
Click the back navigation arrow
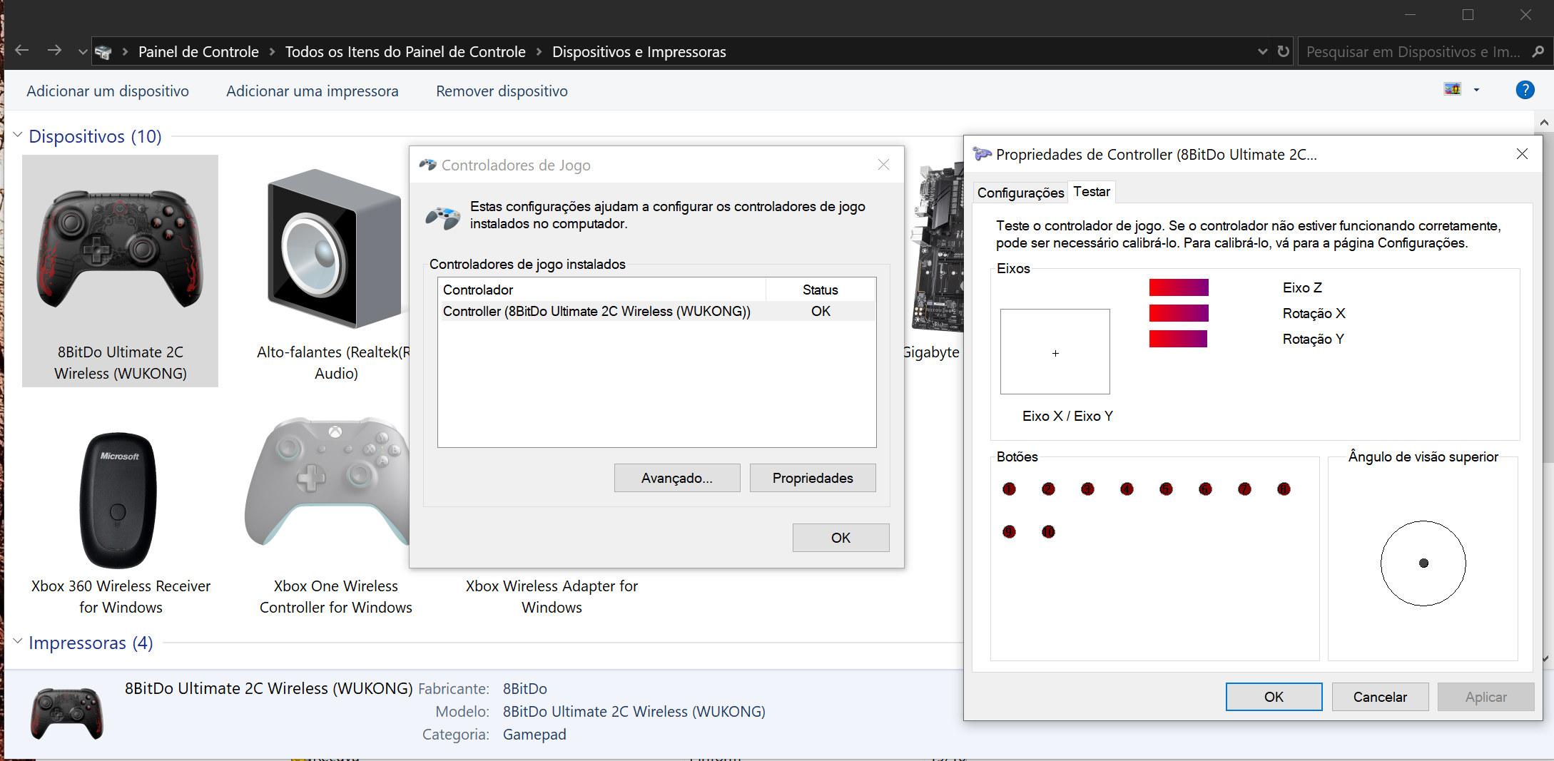(x=22, y=51)
